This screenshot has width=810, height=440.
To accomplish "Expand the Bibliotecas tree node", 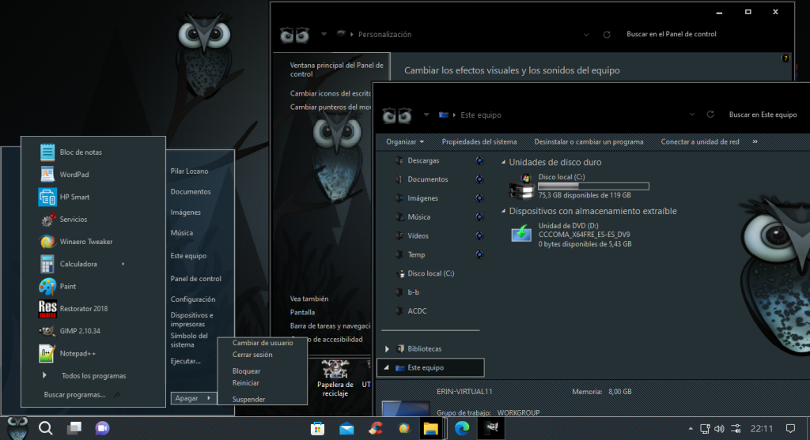I will (x=387, y=348).
